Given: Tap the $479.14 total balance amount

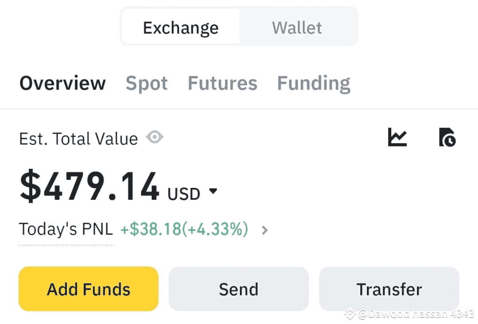Looking at the screenshot, I should click(x=89, y=186).
